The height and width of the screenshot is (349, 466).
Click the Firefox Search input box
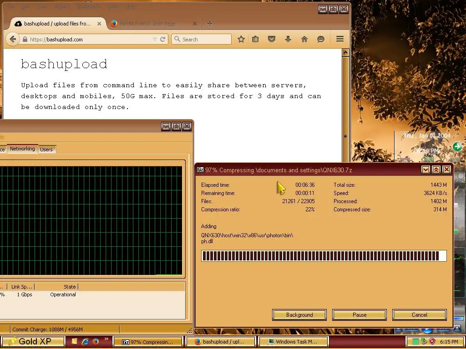[201, 39]
